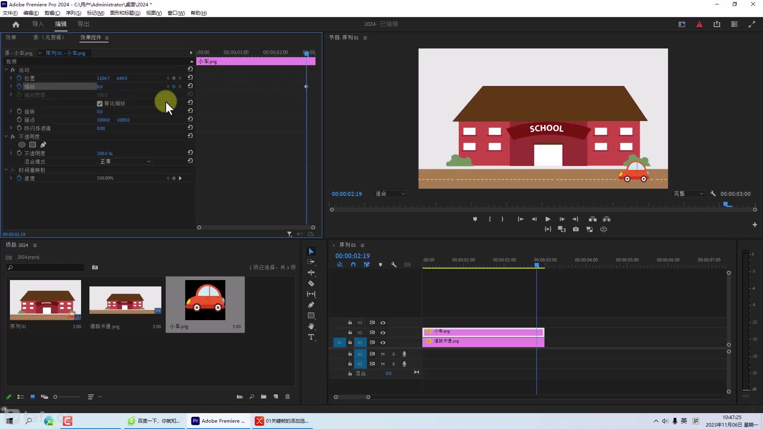The image size is (763, 429).
Task: Expand the rotation property arrow
Action: (x=11, y=111)
